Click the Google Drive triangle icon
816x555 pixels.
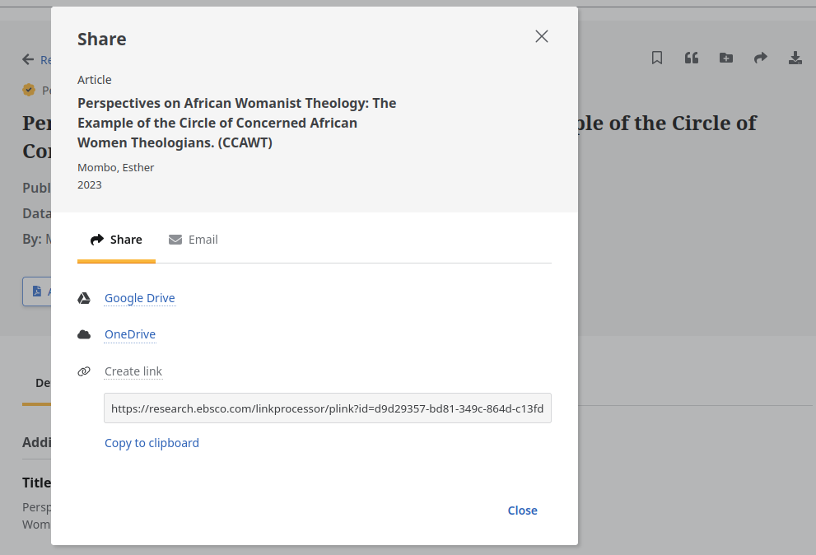[84, 297]
